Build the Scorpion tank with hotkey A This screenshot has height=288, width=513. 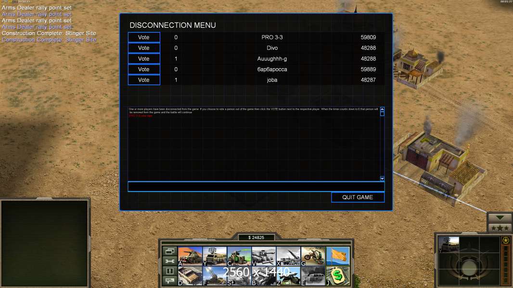pos(190,256)
